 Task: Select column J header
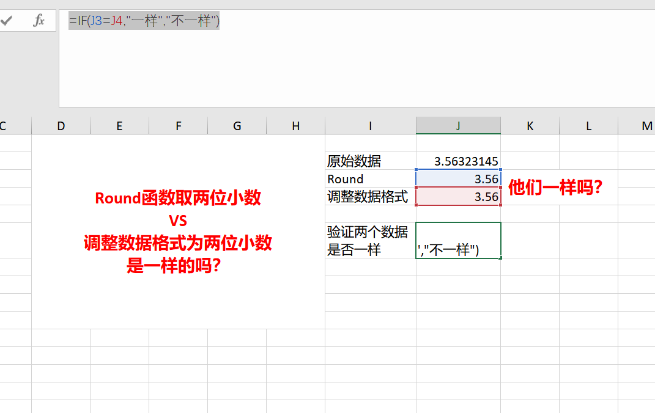458,126
